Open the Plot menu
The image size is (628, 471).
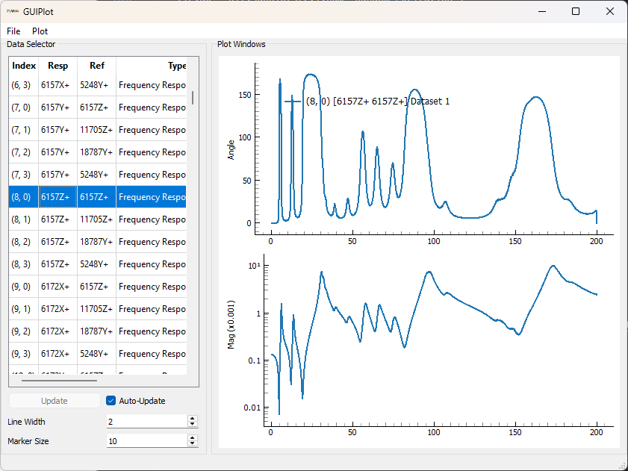(x=40, y=31)
